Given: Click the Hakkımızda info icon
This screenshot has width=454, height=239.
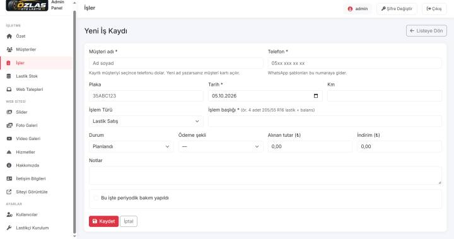Looking at the screenshot, I should point(9,165).
